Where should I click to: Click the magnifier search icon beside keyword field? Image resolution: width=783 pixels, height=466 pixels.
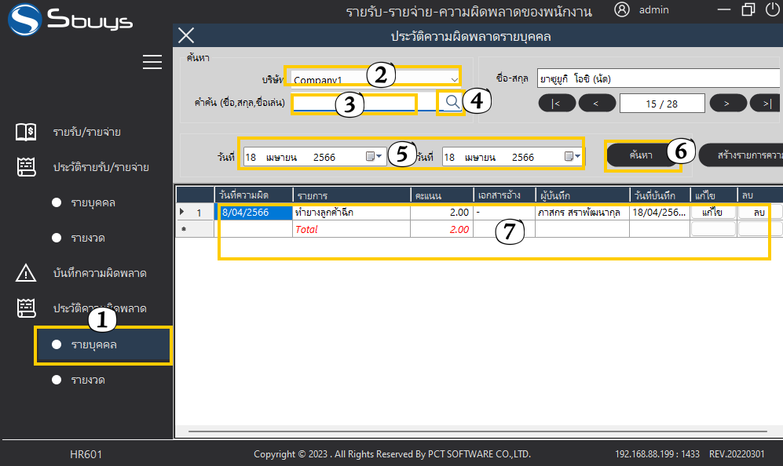tap(452, 101)
